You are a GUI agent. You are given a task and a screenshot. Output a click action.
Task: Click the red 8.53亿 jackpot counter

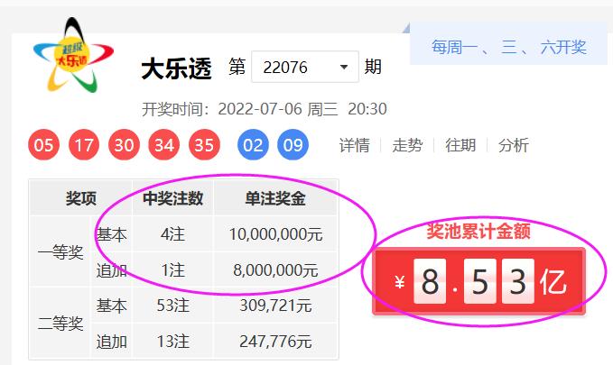point(478,281)
